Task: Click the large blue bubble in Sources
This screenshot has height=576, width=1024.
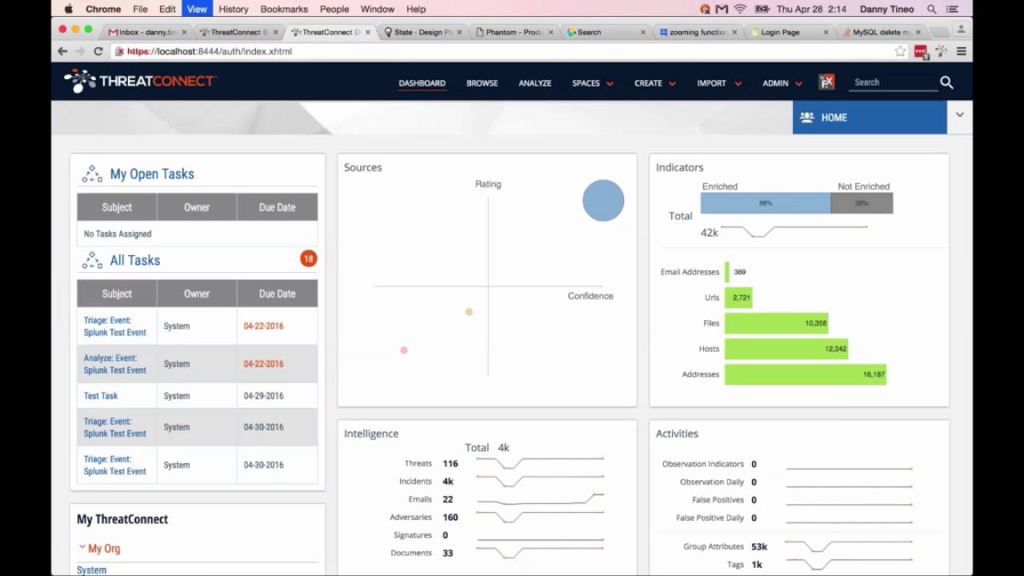Action: pos(603,200)
